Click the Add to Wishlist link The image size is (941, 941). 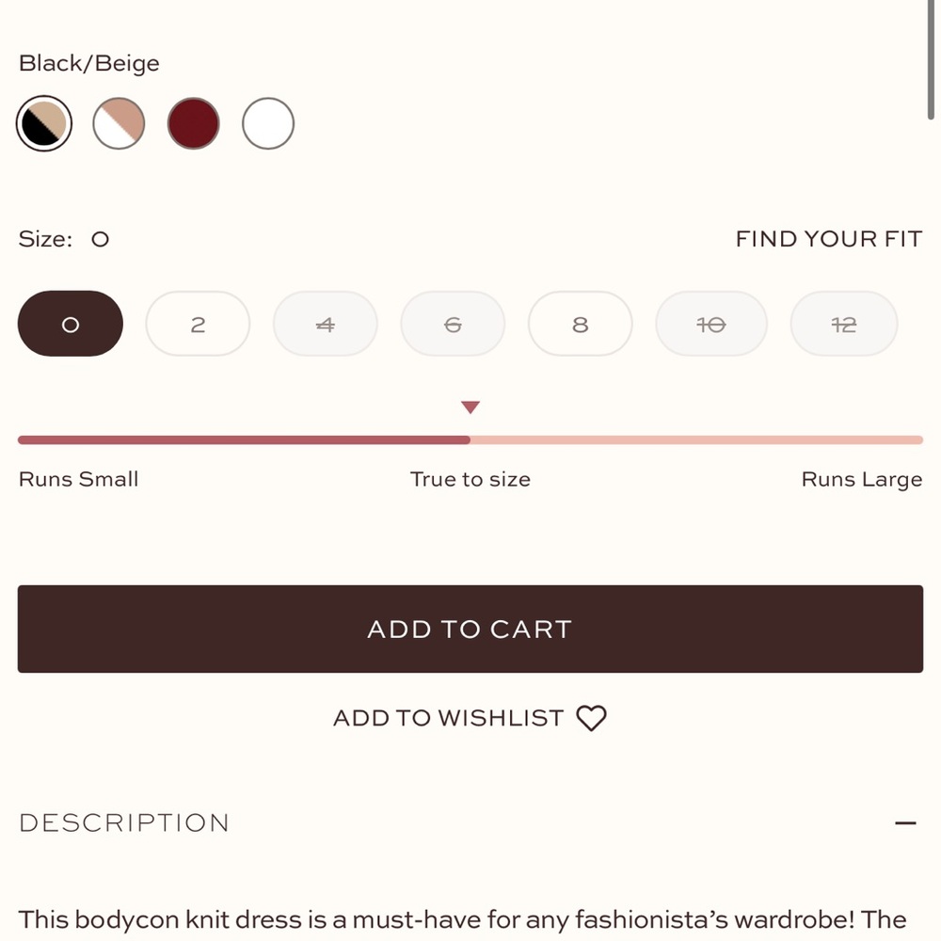point(448,719)
